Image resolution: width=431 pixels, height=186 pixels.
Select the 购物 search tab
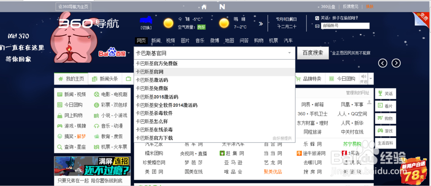point(259,40)
